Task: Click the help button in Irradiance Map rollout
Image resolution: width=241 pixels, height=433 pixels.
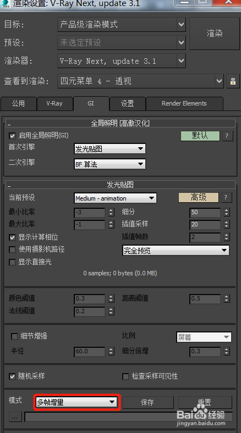Action: 226,197
